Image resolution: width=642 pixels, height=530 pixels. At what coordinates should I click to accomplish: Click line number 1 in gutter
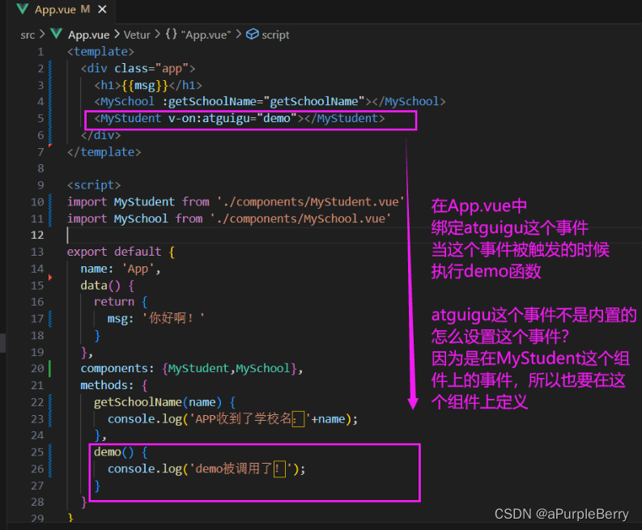(40, 52)
